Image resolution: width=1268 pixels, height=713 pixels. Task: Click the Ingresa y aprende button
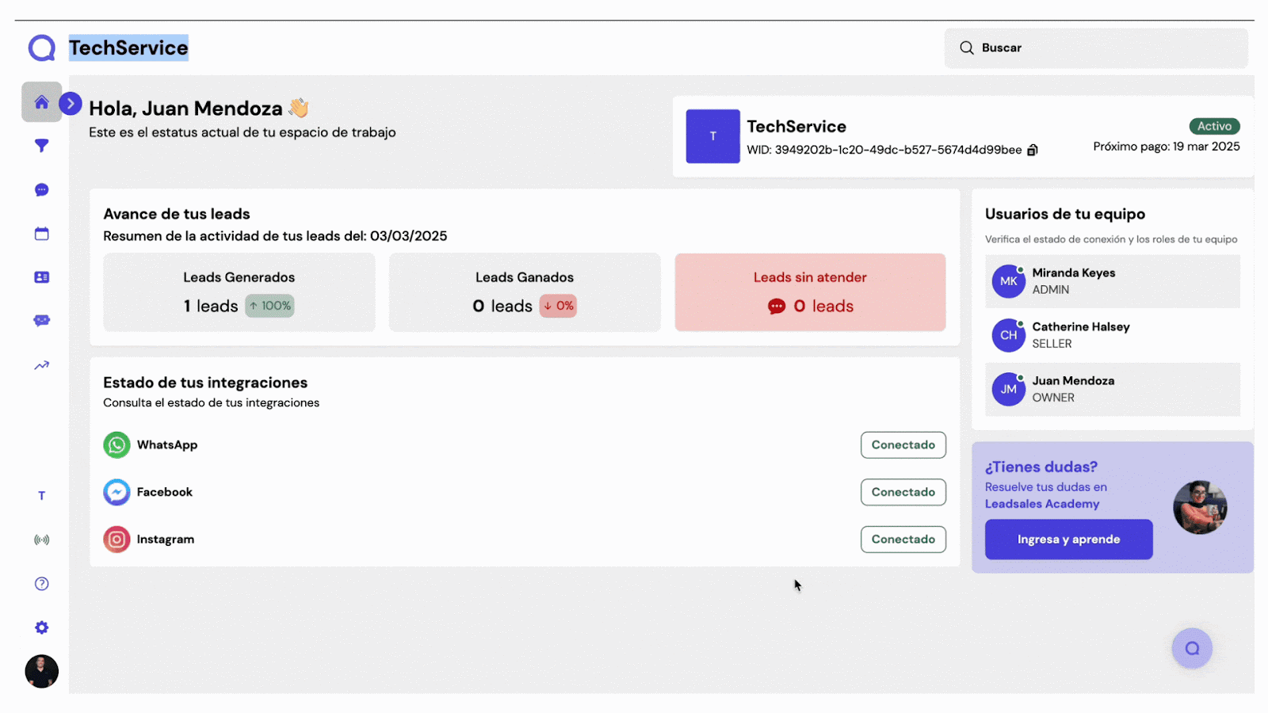1068,540
